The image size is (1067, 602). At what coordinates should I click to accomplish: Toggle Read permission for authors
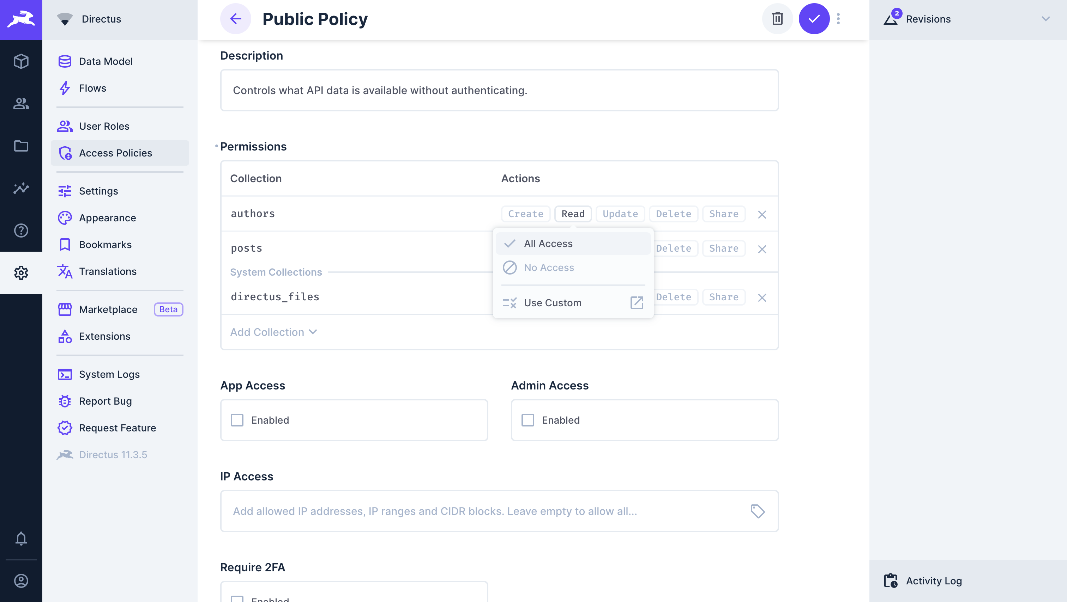click(x=572, y=214)
